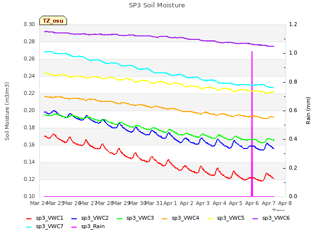This screenshot has width=315, height=236.
Task: Click the sp3_VWC6 legend label
Action: click(x=276, y=218)
